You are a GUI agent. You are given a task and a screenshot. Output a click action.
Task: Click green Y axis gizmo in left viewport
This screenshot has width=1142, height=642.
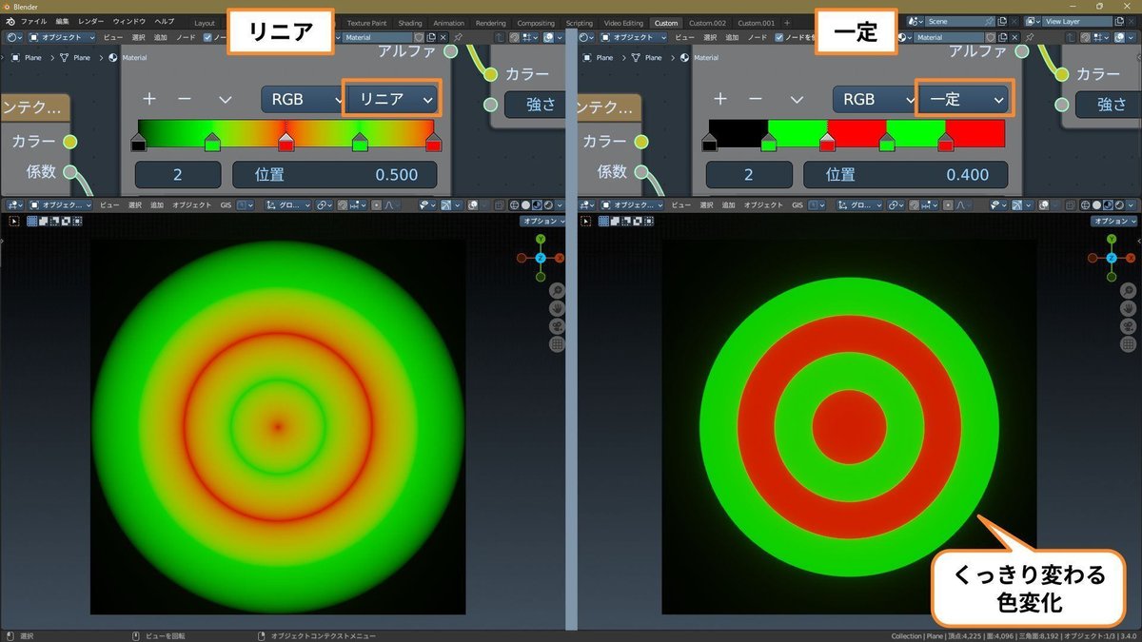(541, 239)
